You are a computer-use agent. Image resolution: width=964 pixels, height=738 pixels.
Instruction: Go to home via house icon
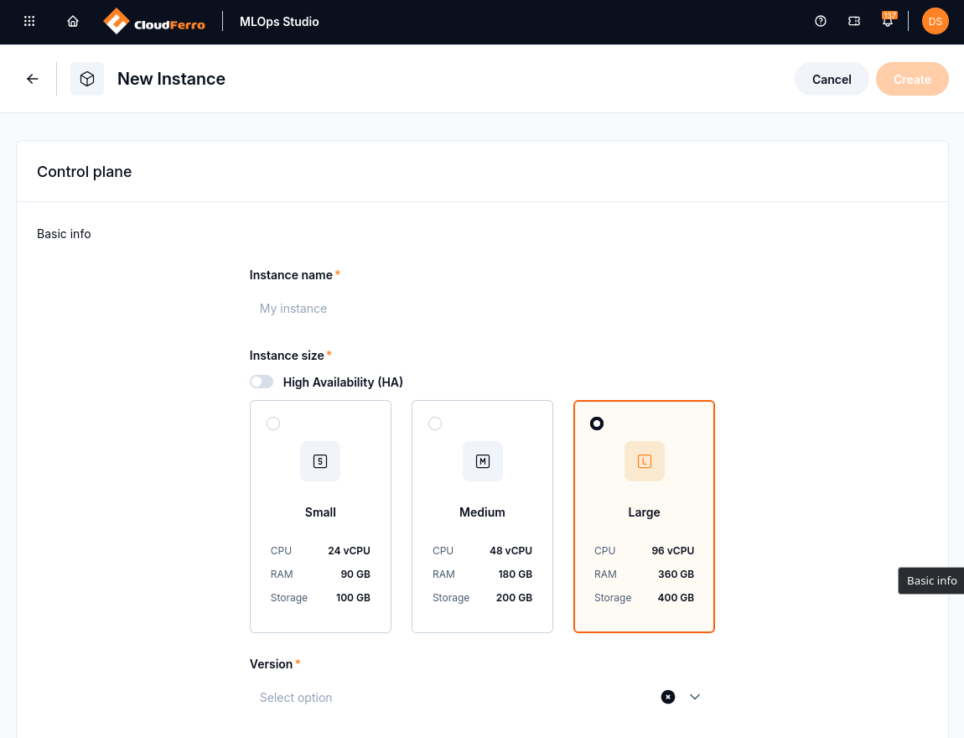(x=73, y=22)
